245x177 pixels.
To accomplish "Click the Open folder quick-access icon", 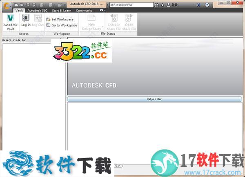I will pos(22,5).
